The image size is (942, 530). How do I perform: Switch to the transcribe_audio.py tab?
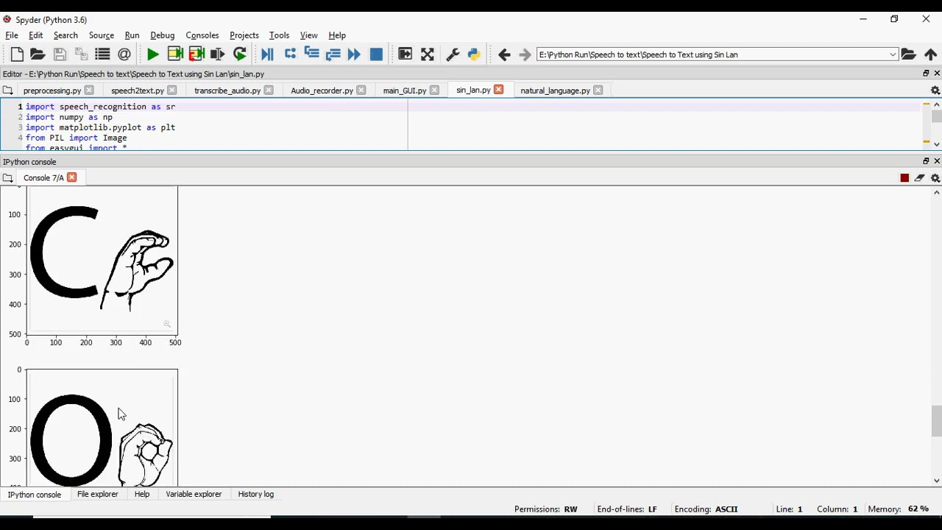click(227, 91)
